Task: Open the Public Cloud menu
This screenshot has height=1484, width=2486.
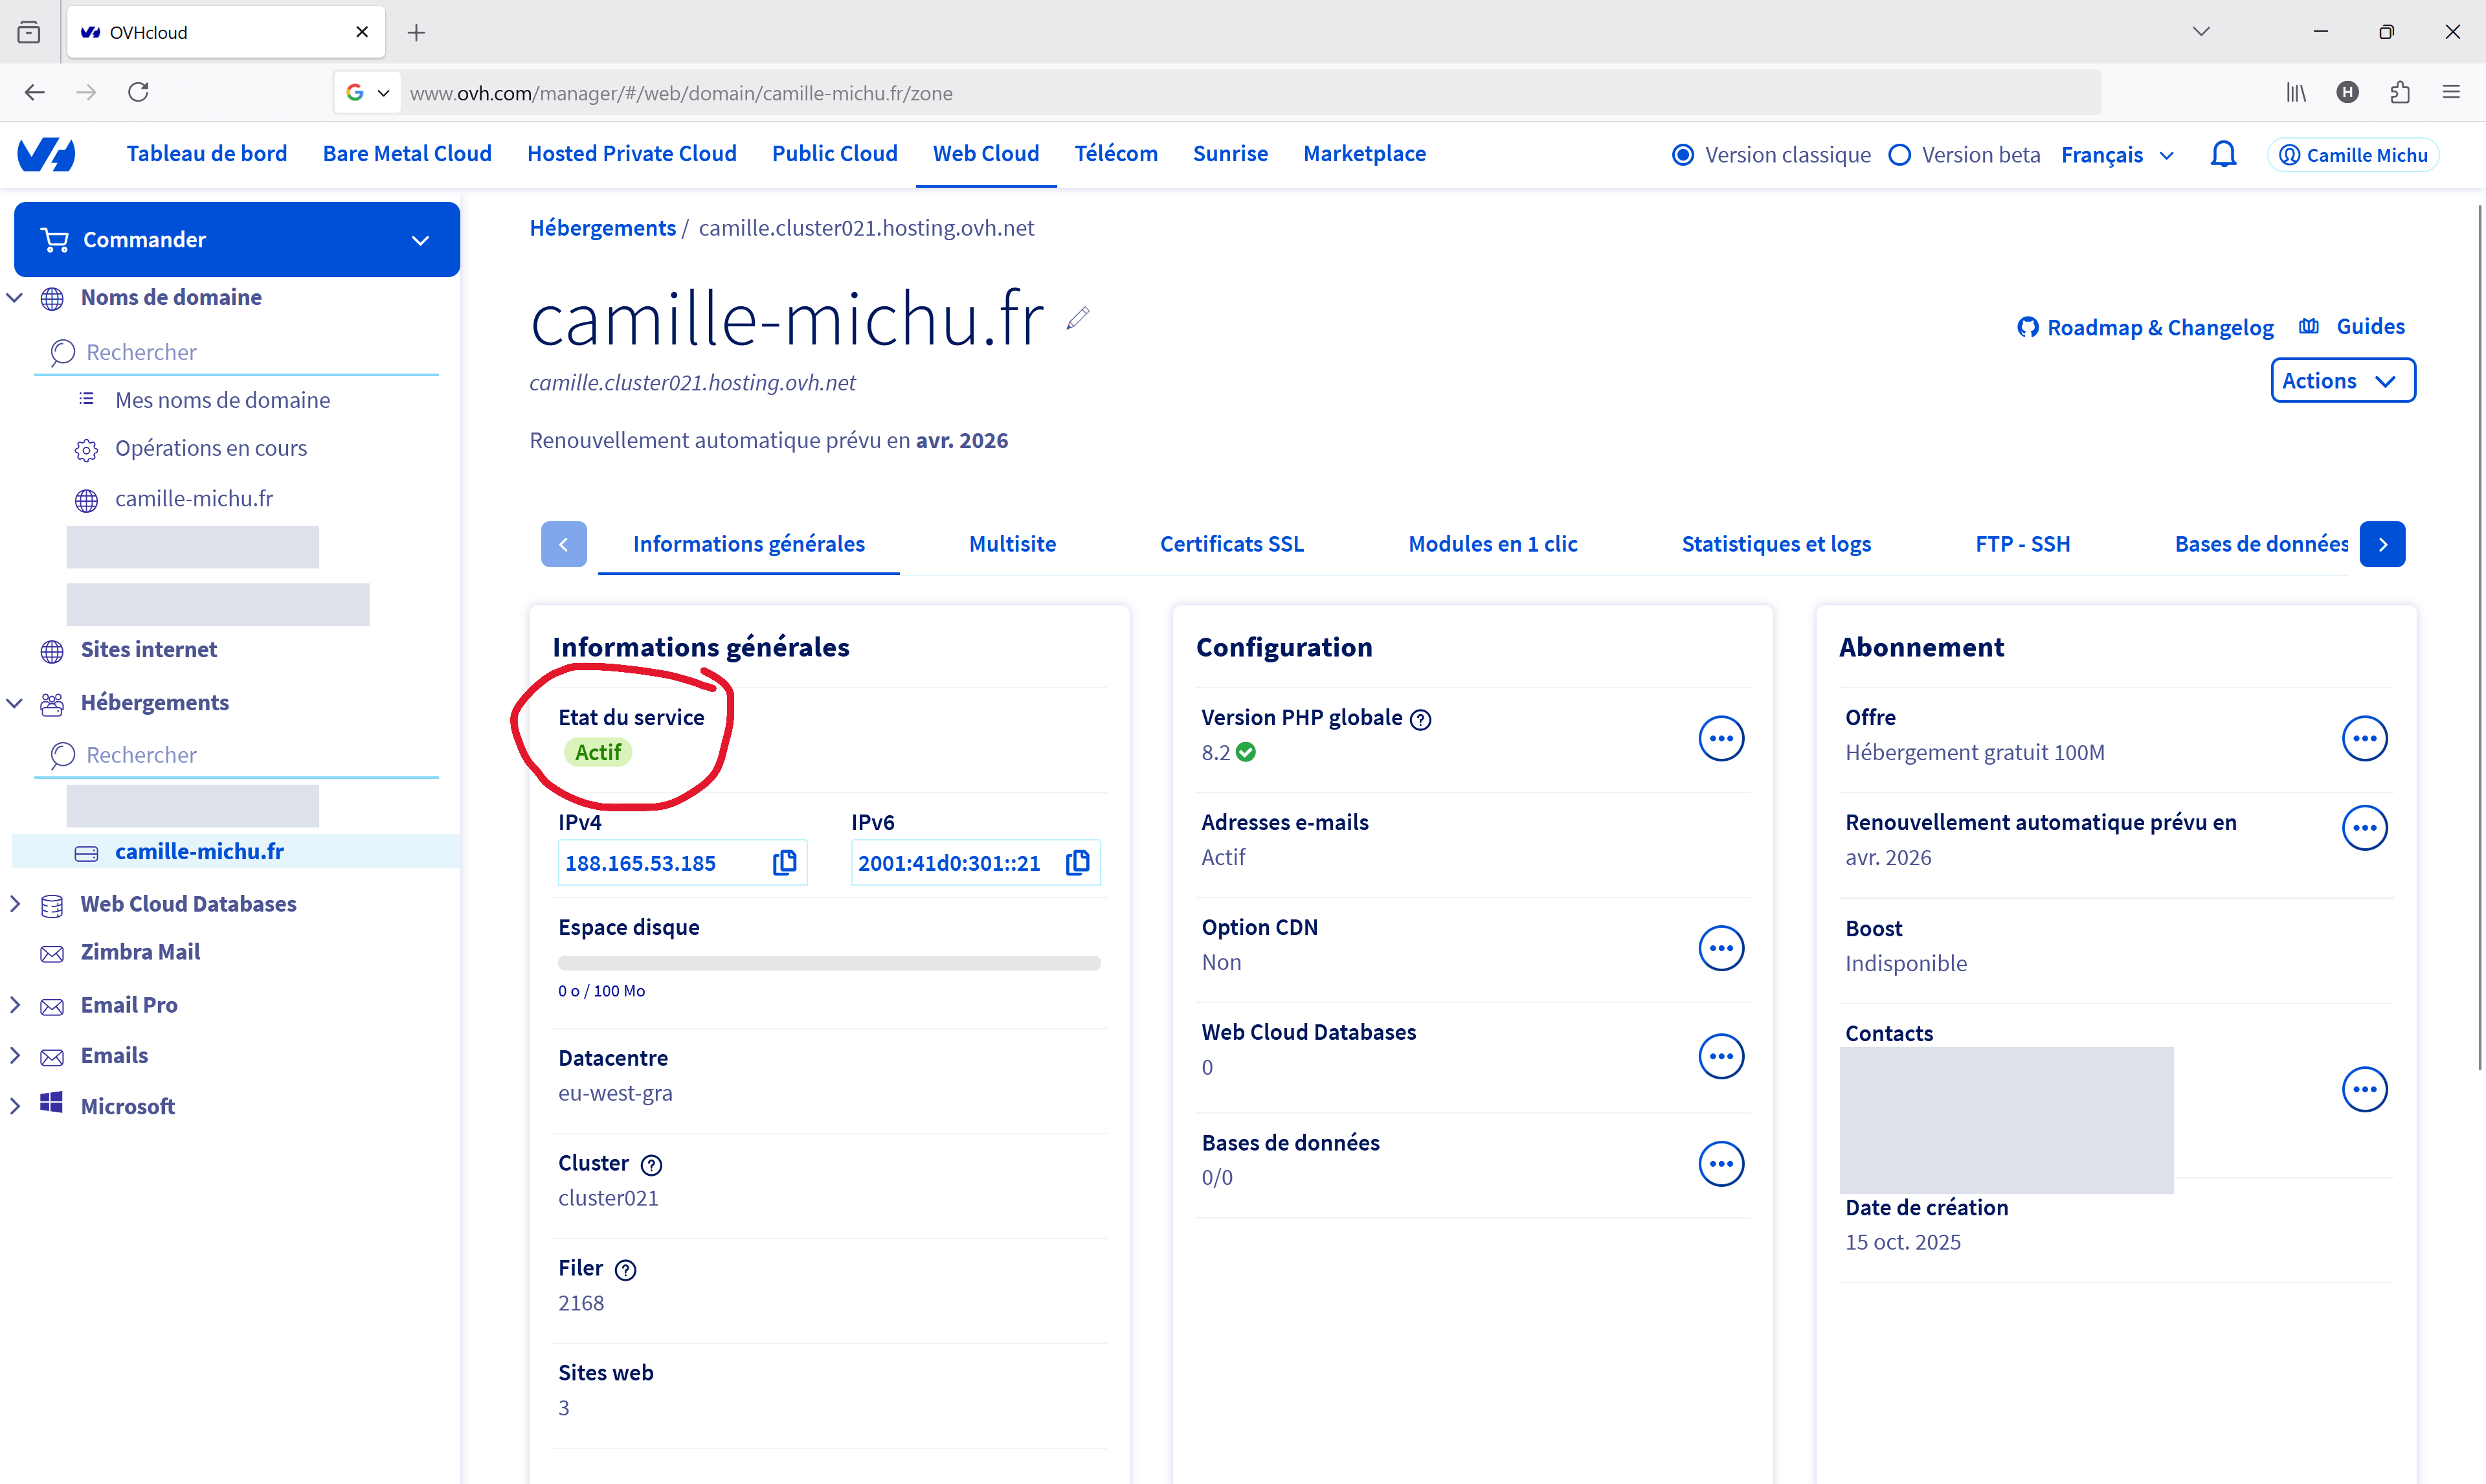Action: click(834, 154)
